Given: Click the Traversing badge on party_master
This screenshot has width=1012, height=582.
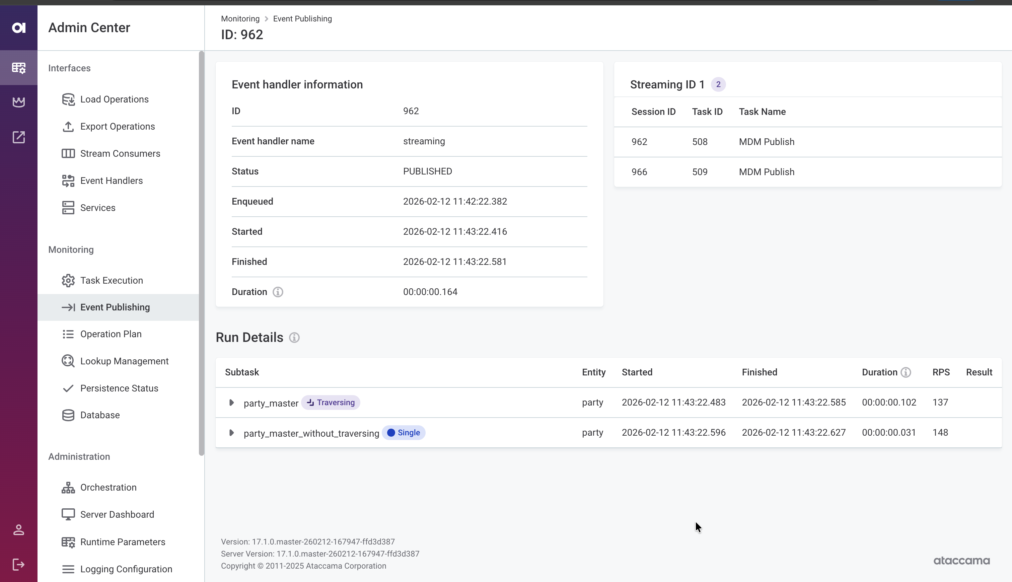Looking at the screenshot, I should [x=331, y=403].
